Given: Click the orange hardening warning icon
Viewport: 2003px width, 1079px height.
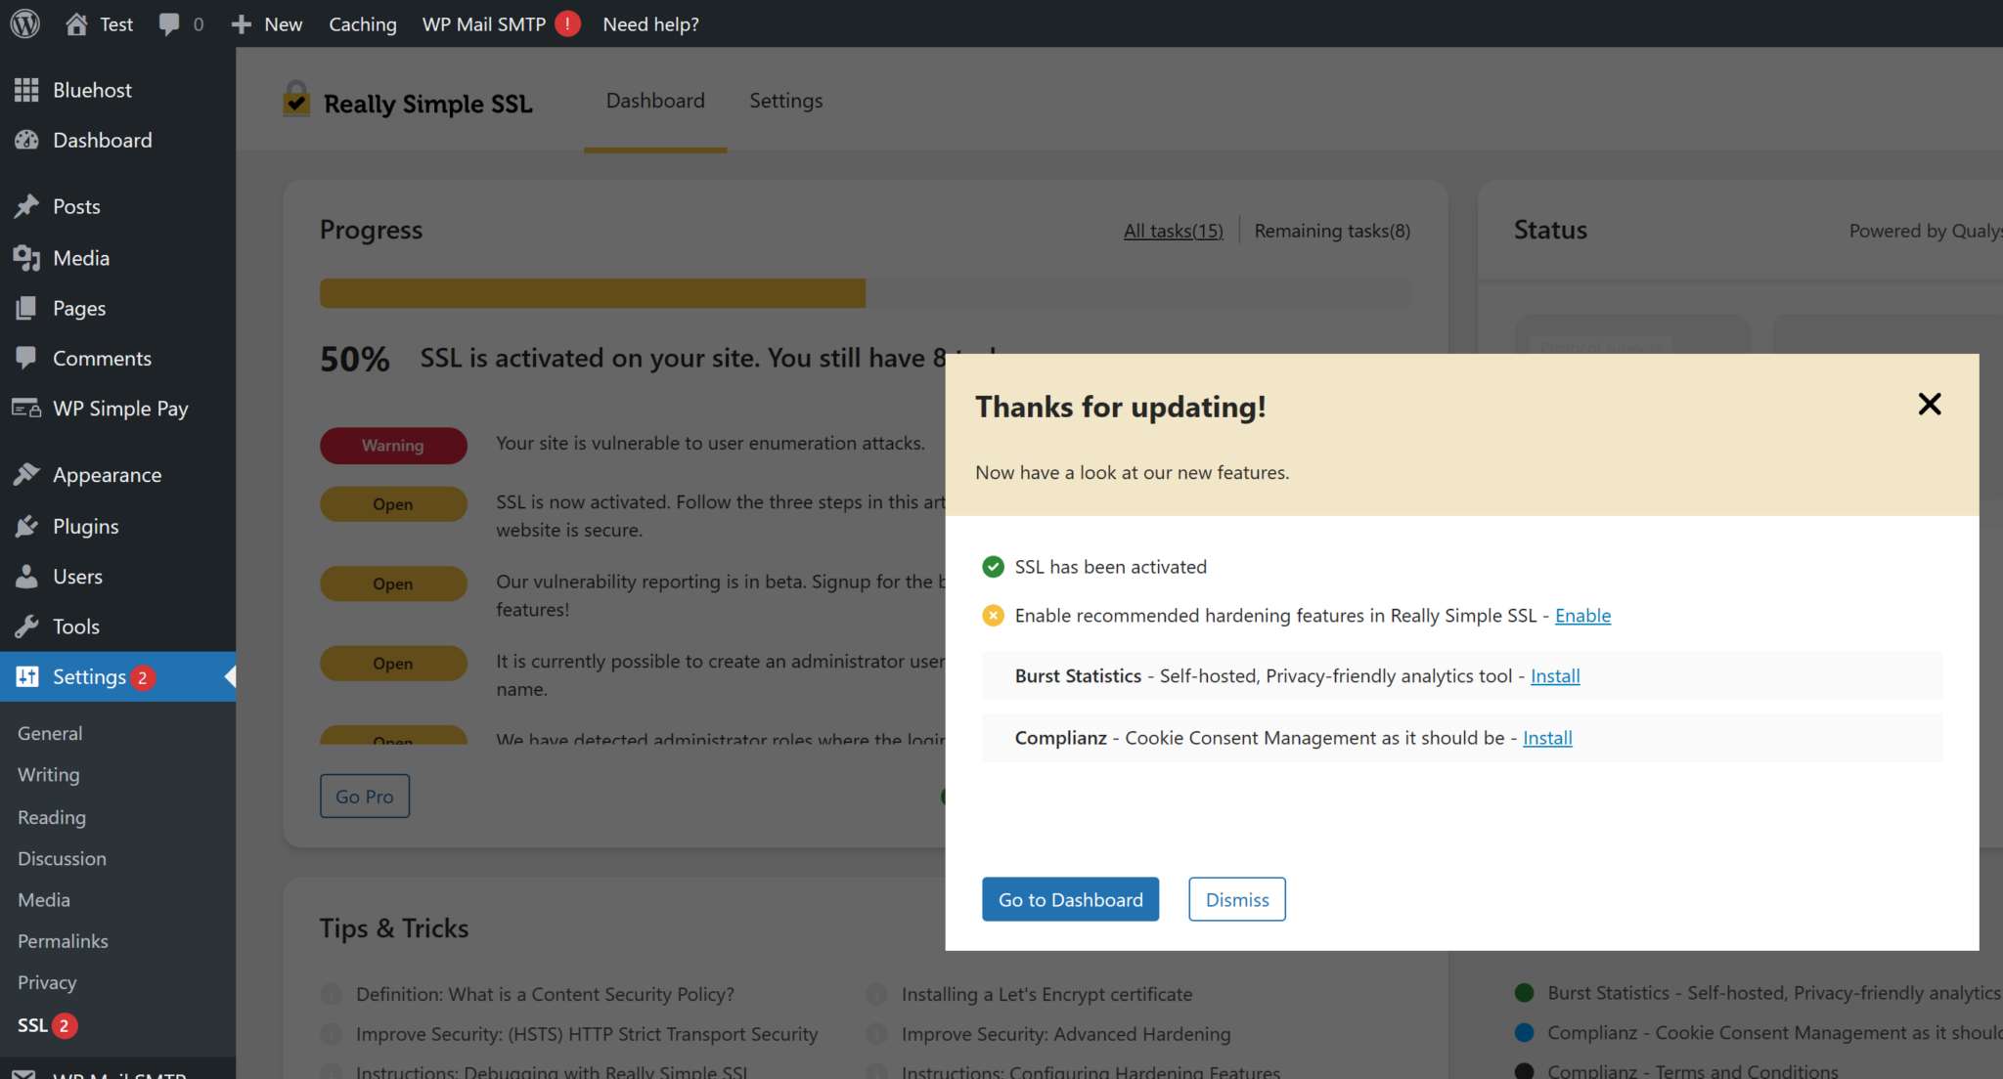Looking at the screenshot, I should 993,616.
